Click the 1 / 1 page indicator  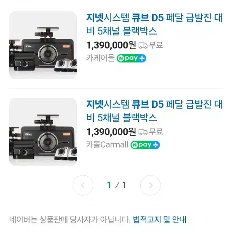point(117,185)
